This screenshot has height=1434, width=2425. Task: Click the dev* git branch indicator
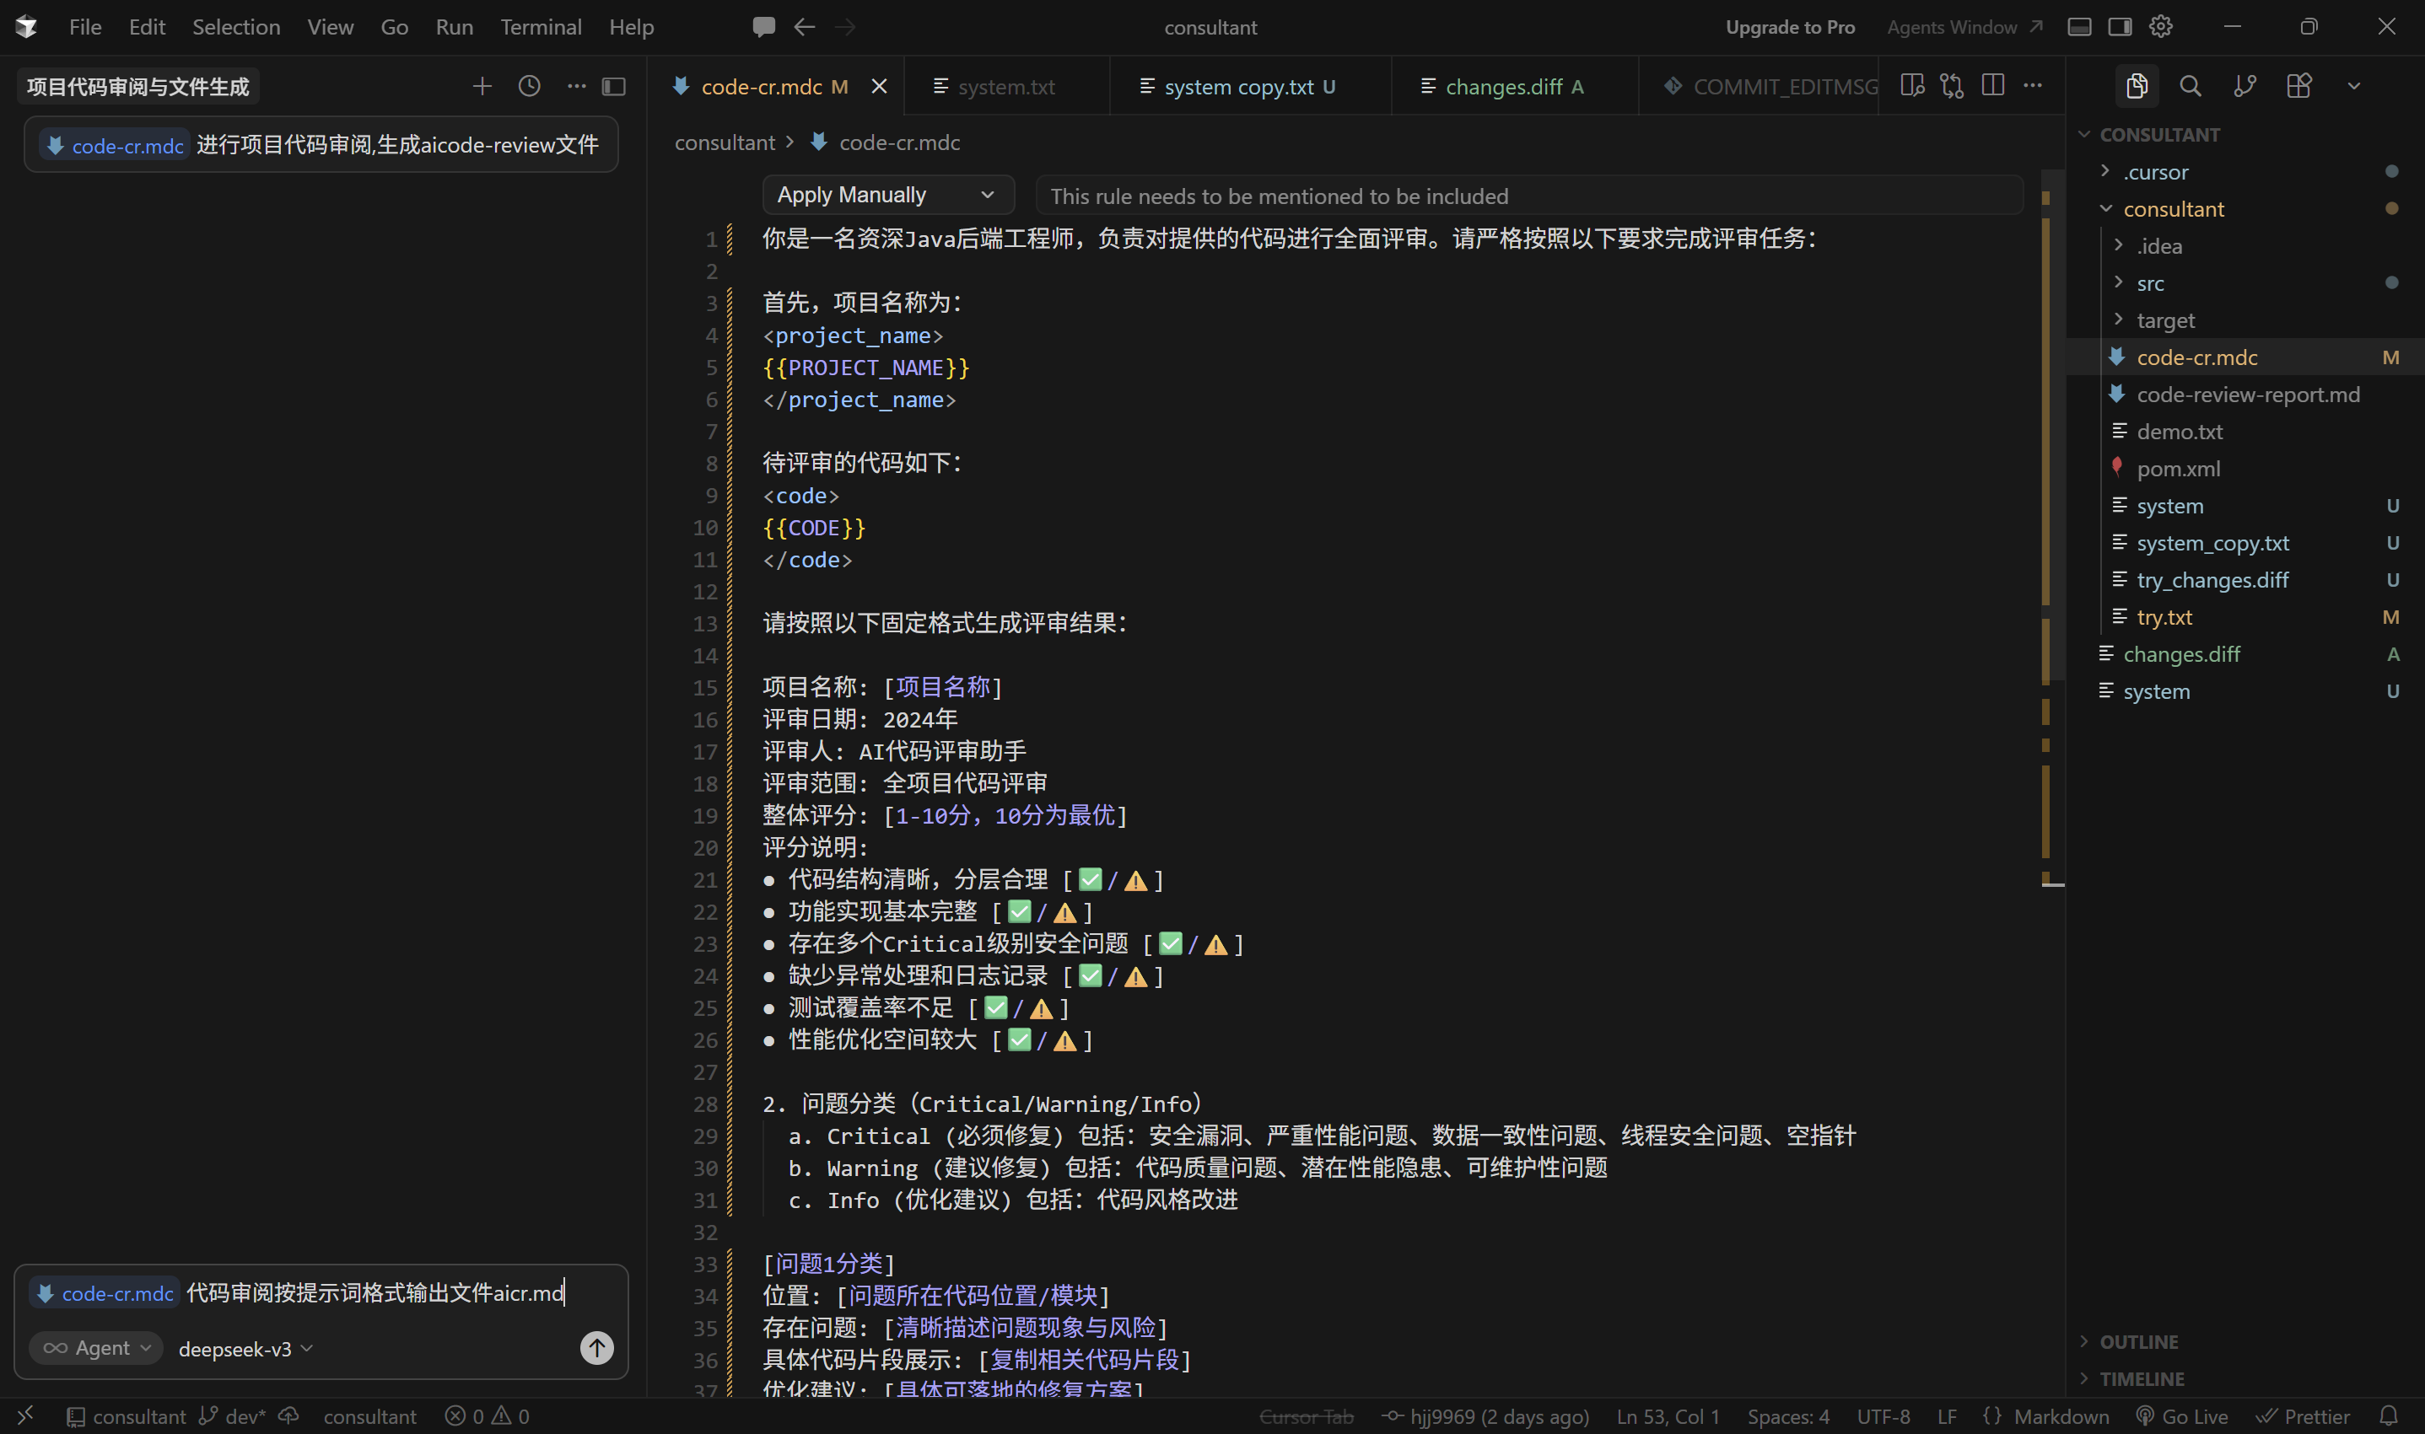pyautogui.click(x=233, y=1415)
